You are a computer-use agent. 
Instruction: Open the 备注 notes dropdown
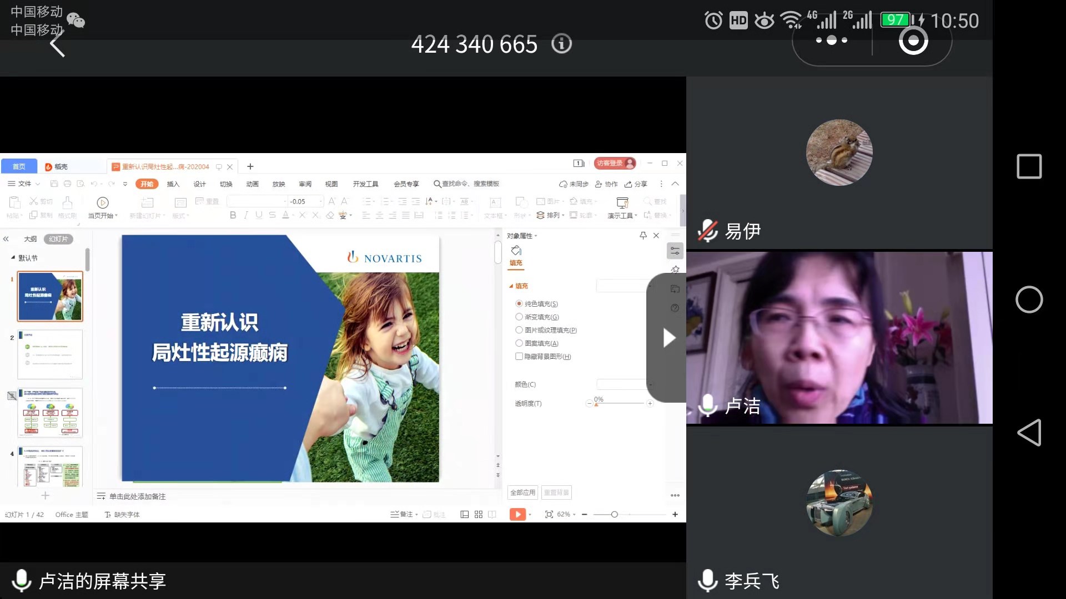pos(404,514)
